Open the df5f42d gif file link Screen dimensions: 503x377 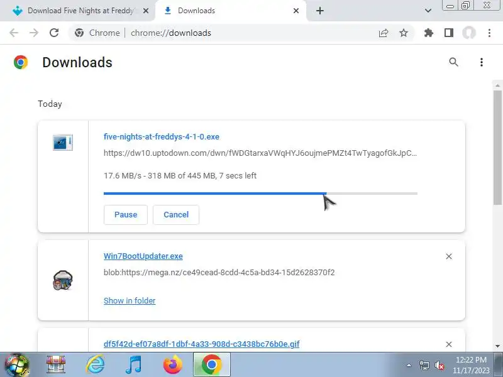[201, 344]
